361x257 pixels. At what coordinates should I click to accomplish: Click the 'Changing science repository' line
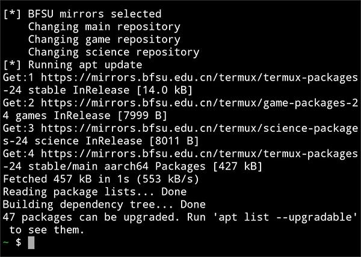[114, 52]
